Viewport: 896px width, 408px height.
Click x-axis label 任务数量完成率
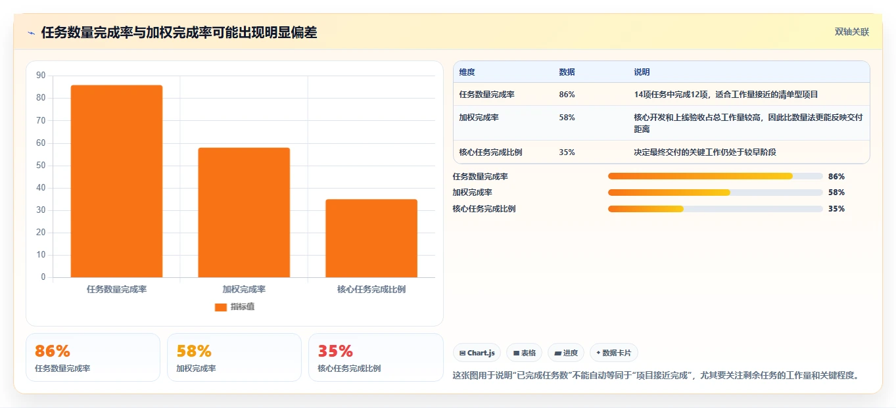pyautogui.click(x=116, y=289)
